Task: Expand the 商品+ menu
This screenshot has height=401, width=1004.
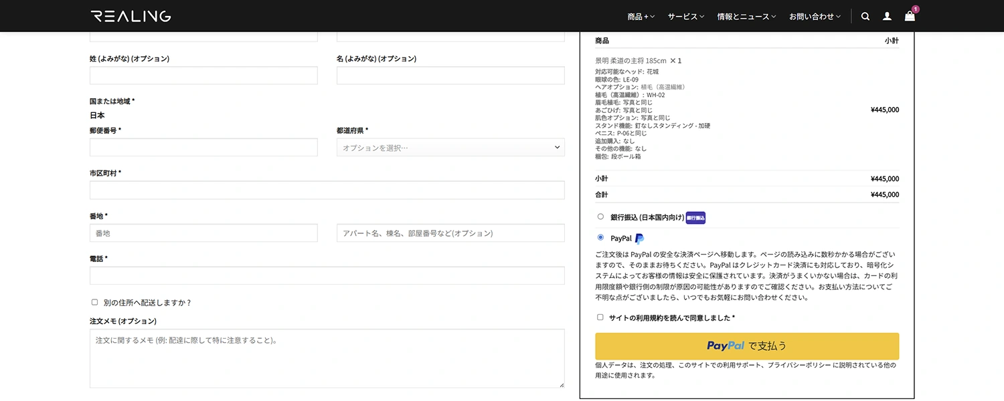Action: point(641,16)
